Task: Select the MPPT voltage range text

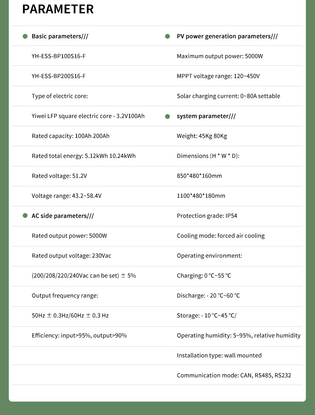Action: tap(218, 76)
